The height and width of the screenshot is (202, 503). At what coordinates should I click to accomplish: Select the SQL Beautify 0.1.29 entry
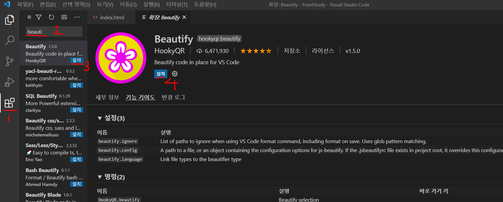coord(53,102)
